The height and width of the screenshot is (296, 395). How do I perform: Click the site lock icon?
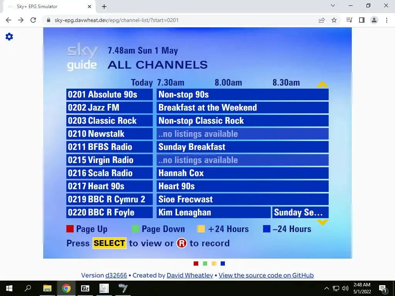pyautogui.click(x=49, y=20)
